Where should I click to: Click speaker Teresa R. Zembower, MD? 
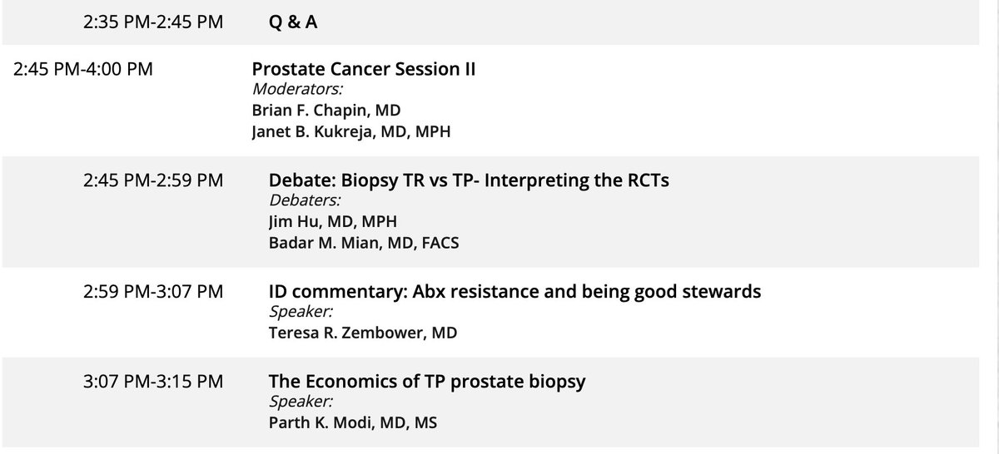(363, 333)
